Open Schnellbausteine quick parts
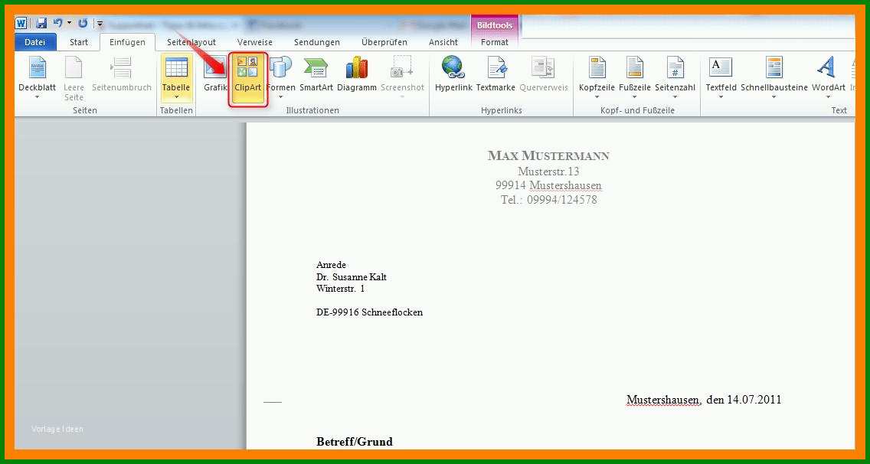Viewport: 870px width, 464px height. pos(774,74)
